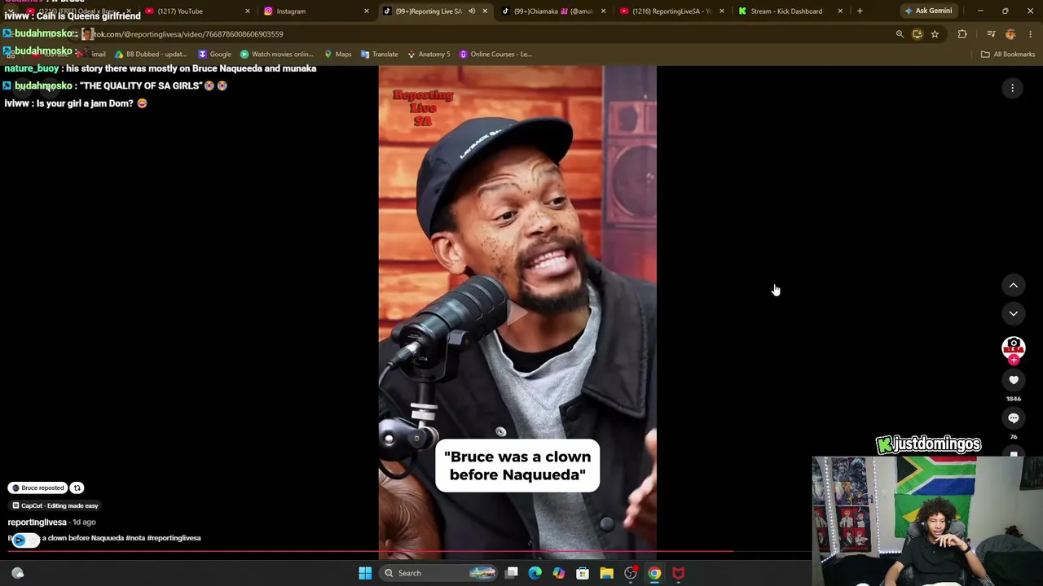Close the Kick Dashboard tab

pyautogui.click(x=840, y=11)
